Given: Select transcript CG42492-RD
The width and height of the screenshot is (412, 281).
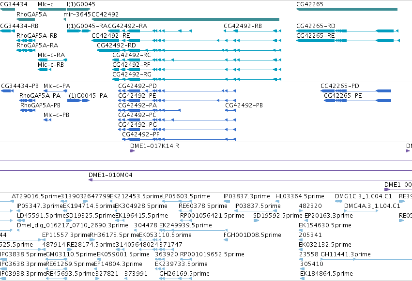Looking at the screenshot, I should tap(189, 50).
